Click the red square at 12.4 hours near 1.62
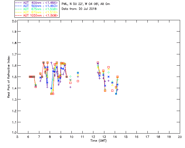Screen dimensions: 185x148 point(98,62)
